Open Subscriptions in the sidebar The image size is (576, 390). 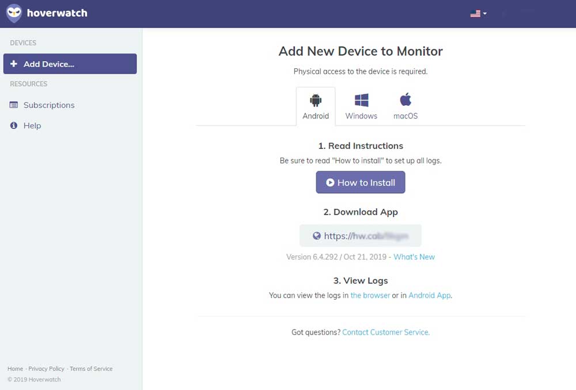click(49, 105)
